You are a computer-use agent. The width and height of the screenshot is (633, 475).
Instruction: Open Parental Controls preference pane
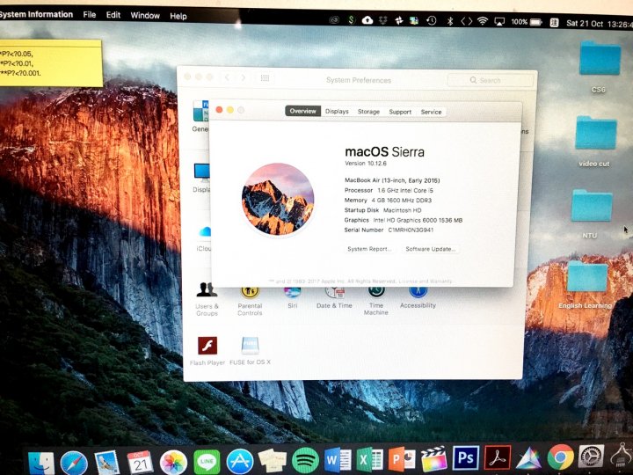click(x=250, y=301)
